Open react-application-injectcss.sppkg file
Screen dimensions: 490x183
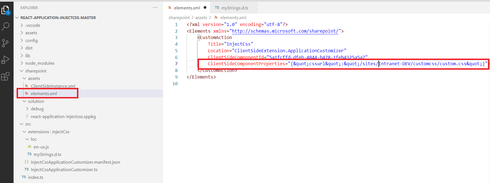click(63, 117)
